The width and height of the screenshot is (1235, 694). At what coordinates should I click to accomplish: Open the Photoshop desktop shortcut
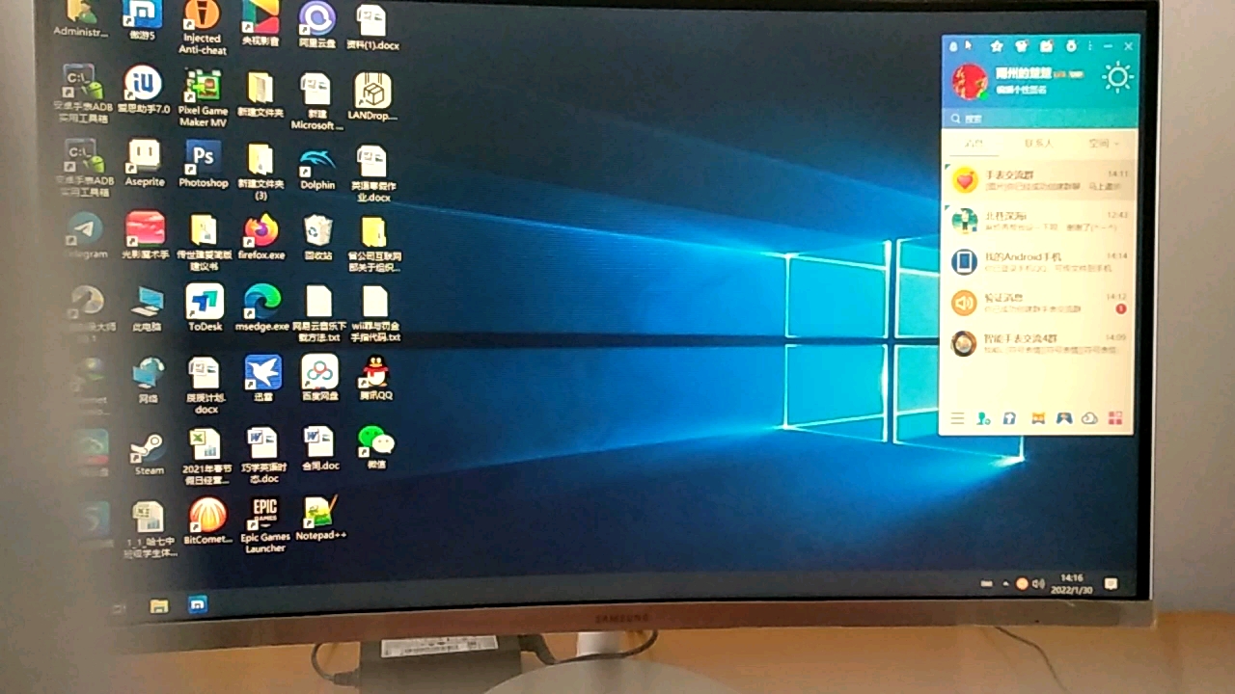[203, 164]
